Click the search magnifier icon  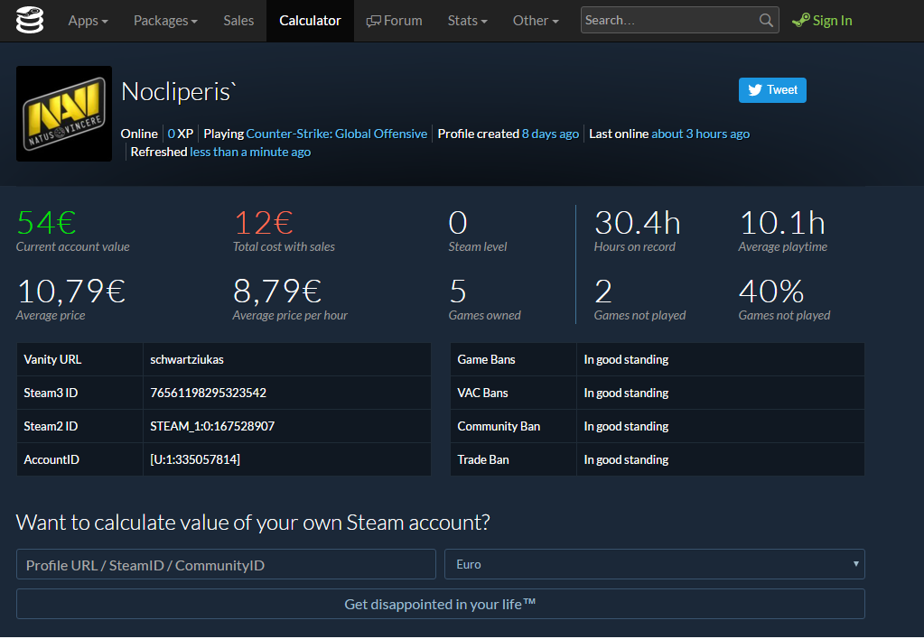765,21
